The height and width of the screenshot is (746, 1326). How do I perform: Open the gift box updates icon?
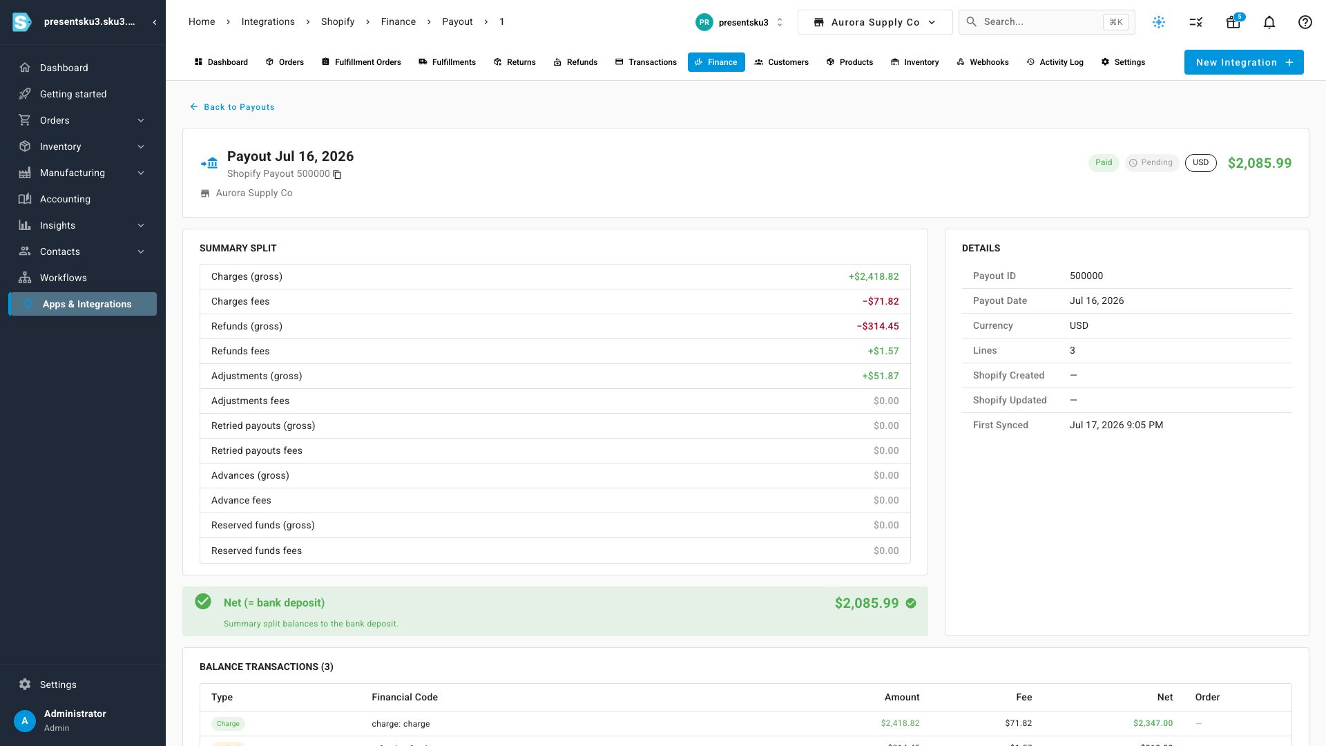tap(1233, 22)
